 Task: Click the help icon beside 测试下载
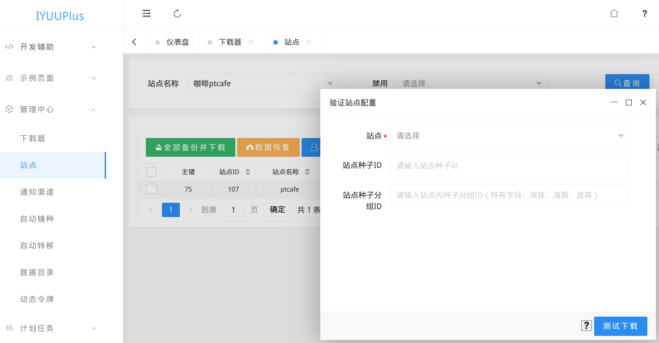tap(586, 326)
